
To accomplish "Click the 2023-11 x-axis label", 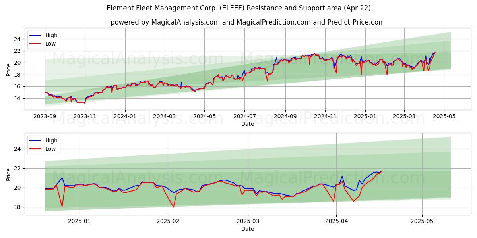I will coord(85,117).
